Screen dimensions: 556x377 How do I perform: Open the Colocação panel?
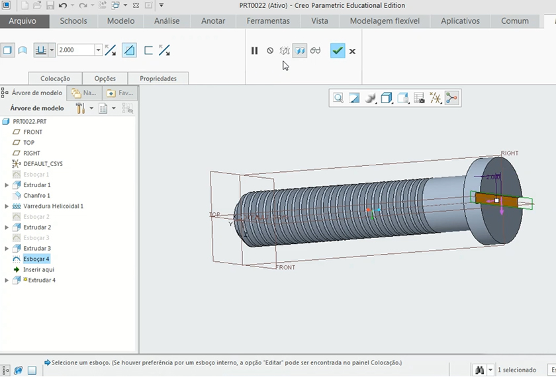(x=55, y=79)
